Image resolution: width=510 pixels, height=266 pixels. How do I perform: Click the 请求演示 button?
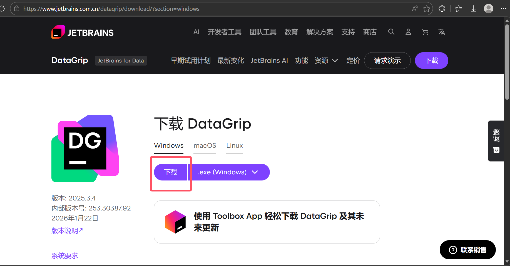[x=387, y=61]
